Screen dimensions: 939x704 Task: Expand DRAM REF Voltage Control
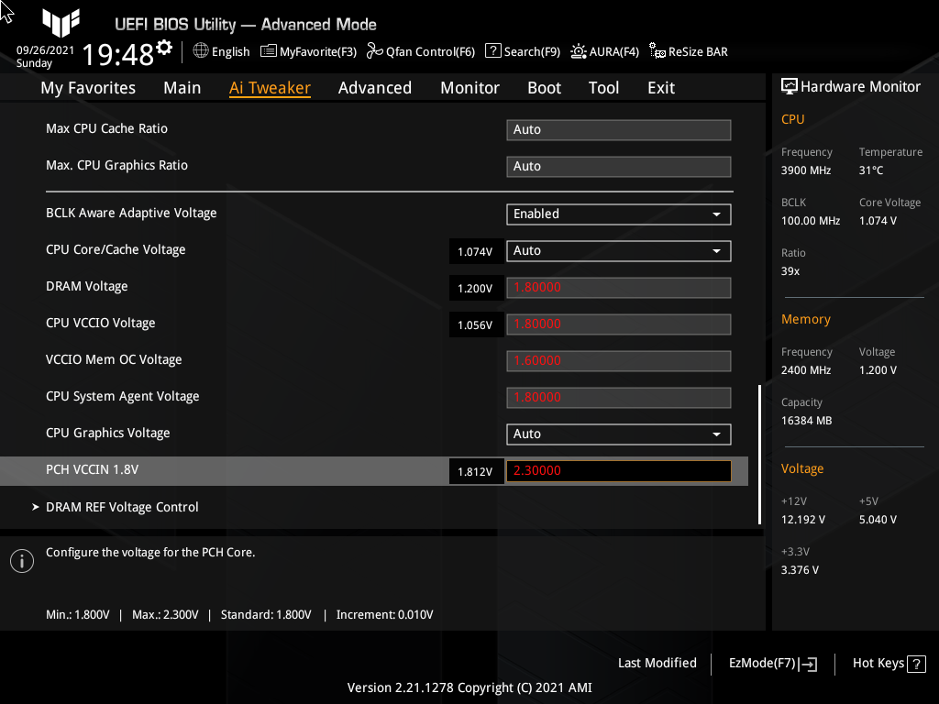122,507
